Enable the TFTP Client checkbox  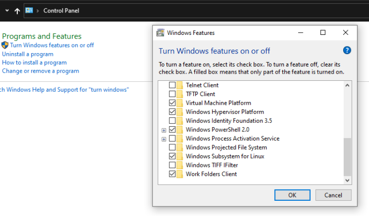(172, 94)
